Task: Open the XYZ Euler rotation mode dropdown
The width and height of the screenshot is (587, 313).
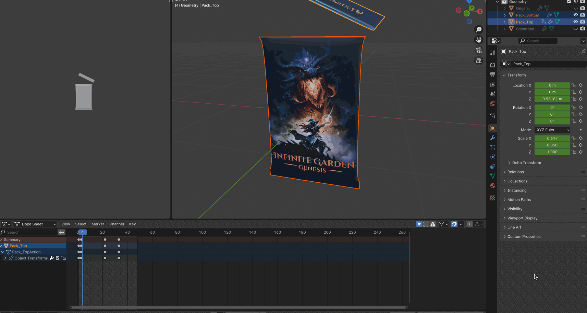Action: 553,130
